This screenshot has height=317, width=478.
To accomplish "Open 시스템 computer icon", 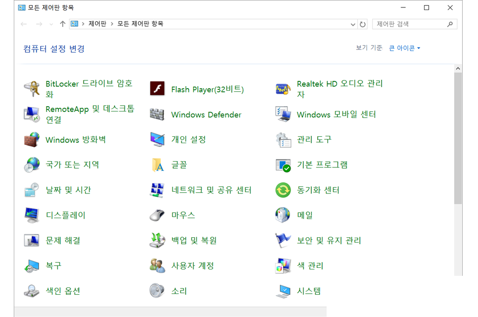I will 283,291.
